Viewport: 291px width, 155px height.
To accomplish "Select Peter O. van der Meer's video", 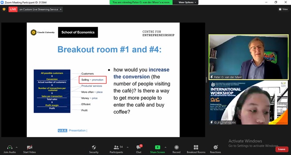I will point(249,57).
